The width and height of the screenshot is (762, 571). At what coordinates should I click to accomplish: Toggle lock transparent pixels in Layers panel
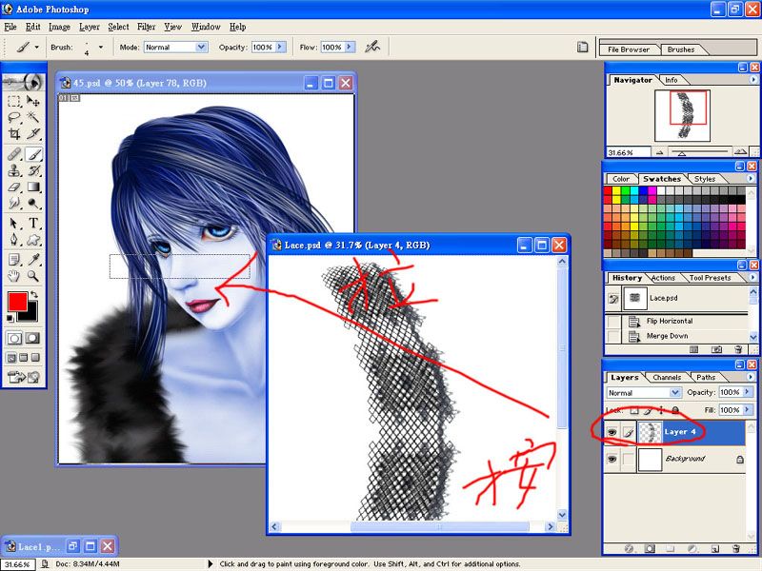[x=636, y=411]
